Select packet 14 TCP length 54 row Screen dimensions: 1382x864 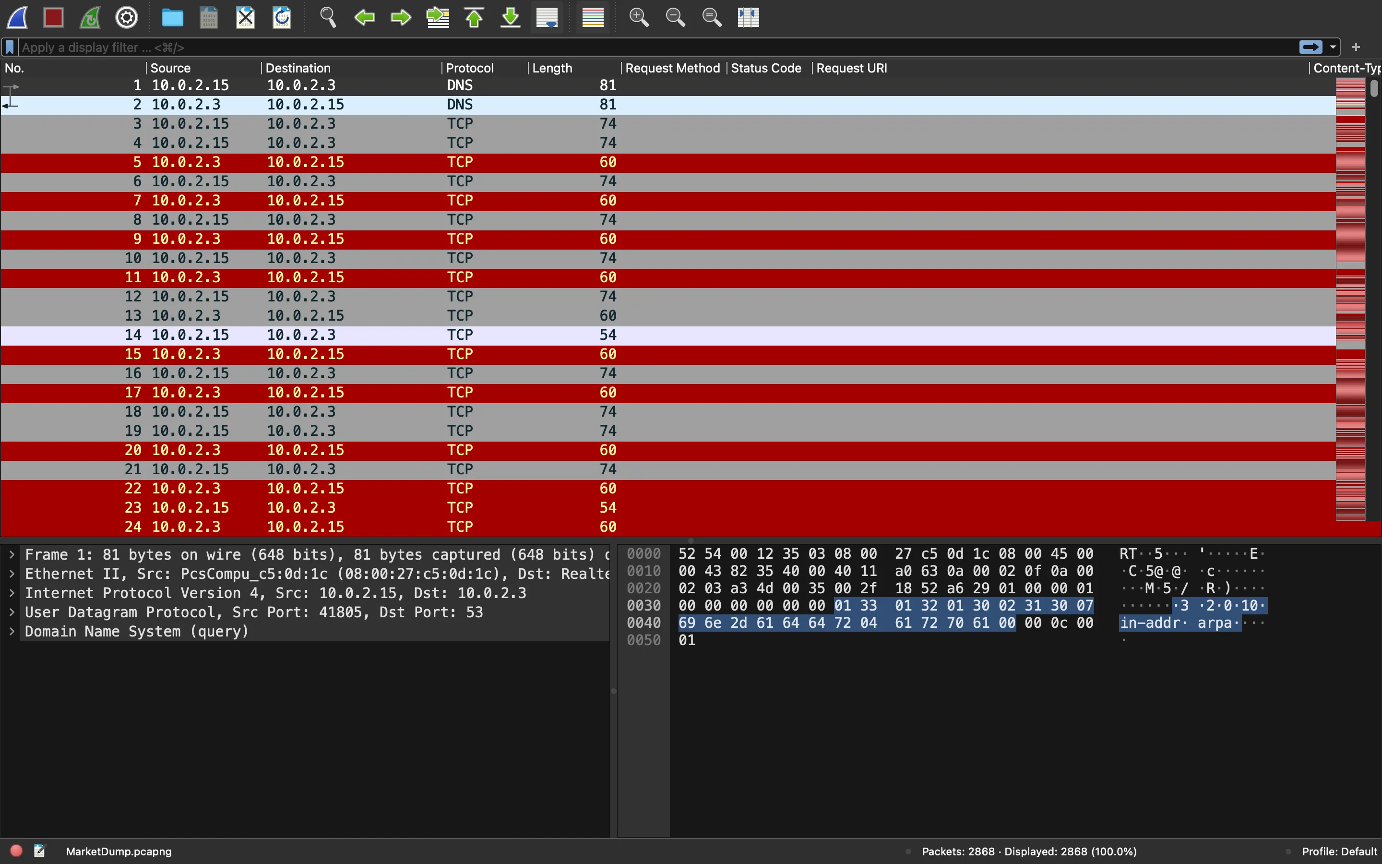(x=668, y=335)
